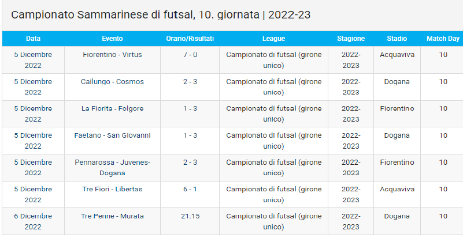Open the Faetano - San Giovanni event
This screenshot has height=238, width=463.
click(112, 135)
